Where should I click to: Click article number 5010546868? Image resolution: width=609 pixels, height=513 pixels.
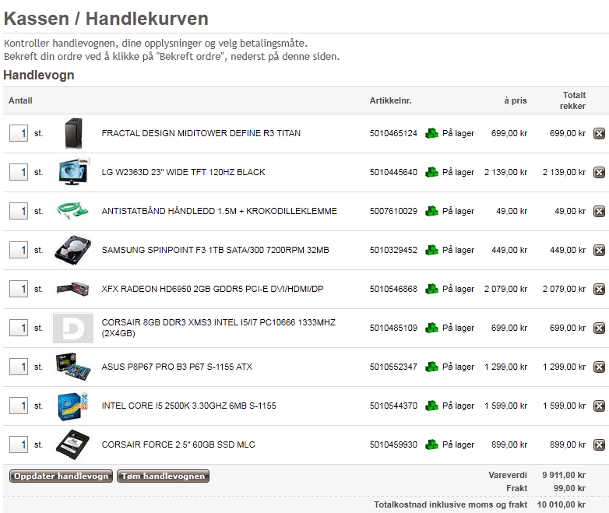pos(393,289)
